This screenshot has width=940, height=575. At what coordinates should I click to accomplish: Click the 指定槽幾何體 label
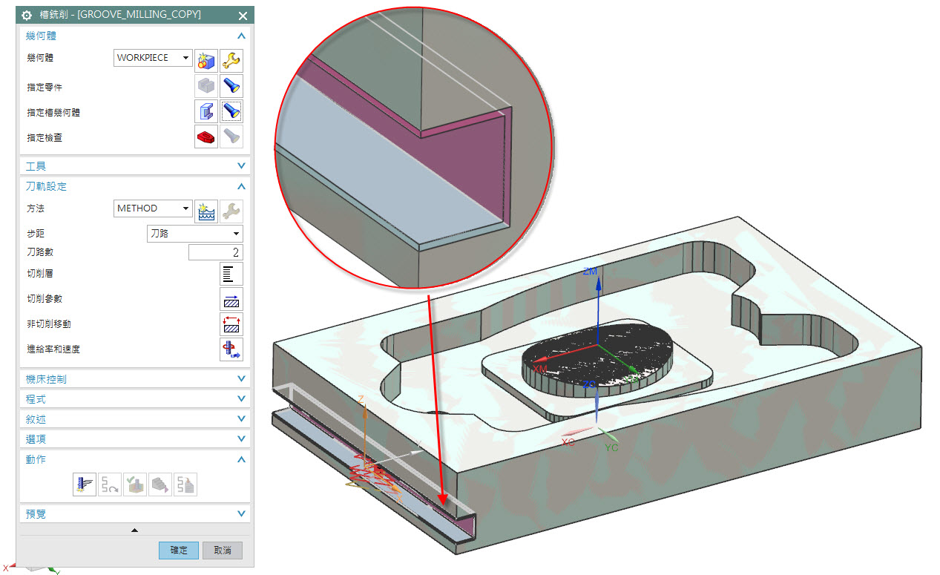[53, 113]
